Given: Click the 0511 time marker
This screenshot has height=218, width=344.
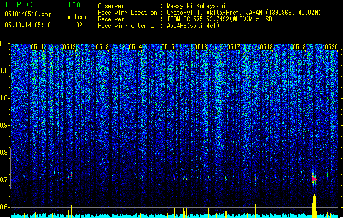Looking at the screenshot, I should pos(37,47).
